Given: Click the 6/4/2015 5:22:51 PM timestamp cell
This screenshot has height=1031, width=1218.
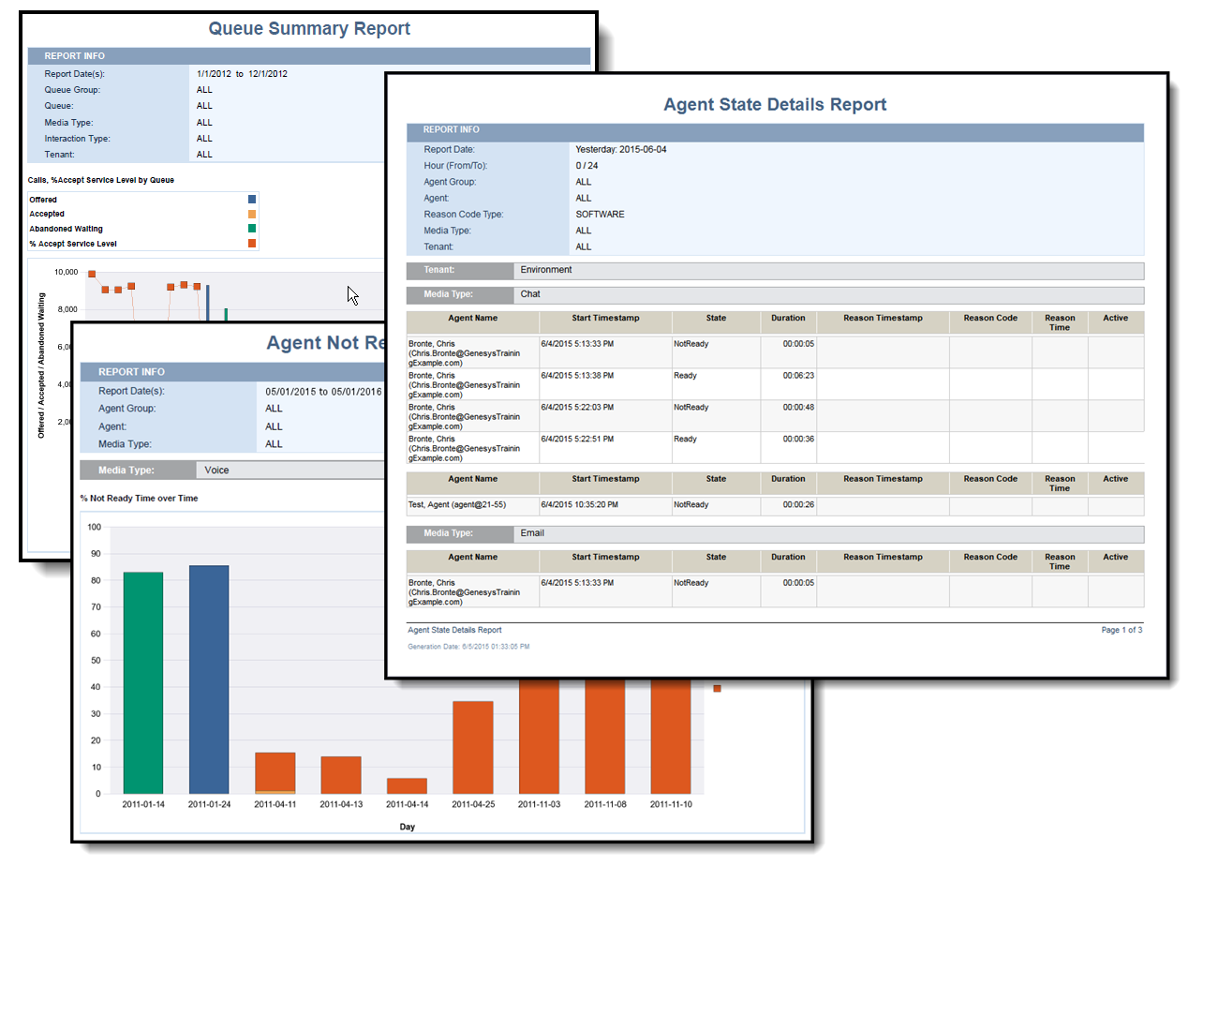Looking at the screenshot, I should (577, 440).
